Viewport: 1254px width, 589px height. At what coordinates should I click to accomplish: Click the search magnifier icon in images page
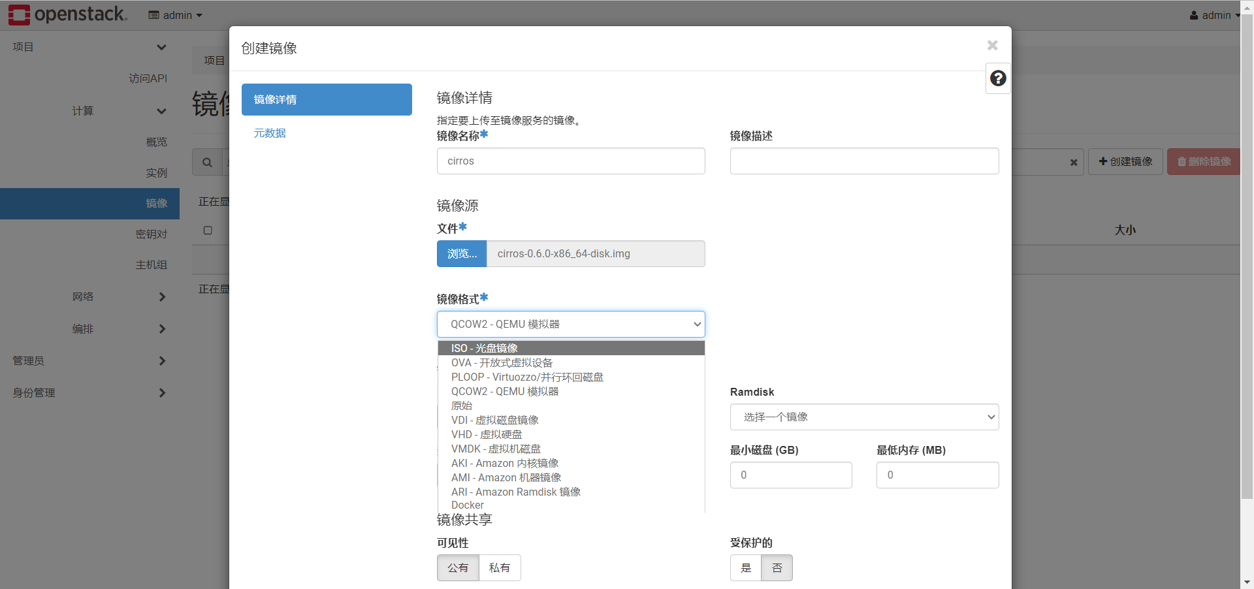[207, 162]
